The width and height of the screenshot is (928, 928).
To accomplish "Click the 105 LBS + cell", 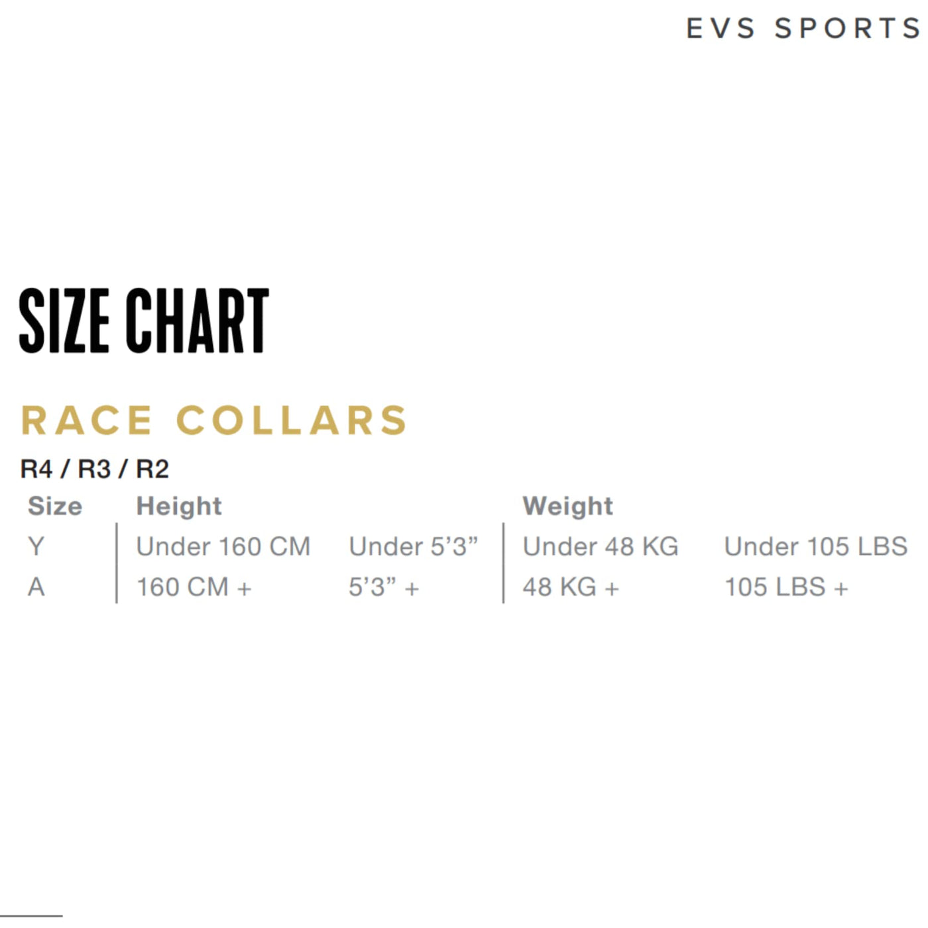I will coord(786,587).
